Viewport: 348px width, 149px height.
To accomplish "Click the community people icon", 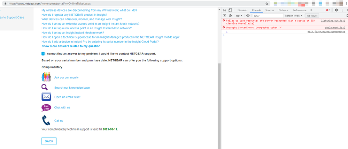I will (46, 77).
